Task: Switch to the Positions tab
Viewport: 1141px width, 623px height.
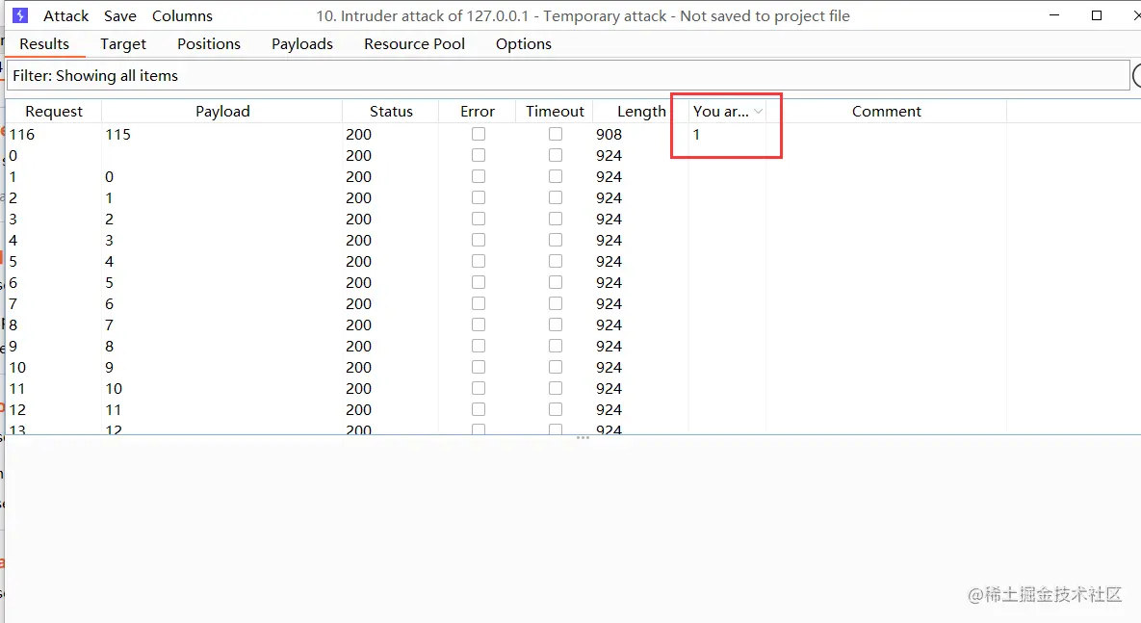Action: click(x=209, y=43)
